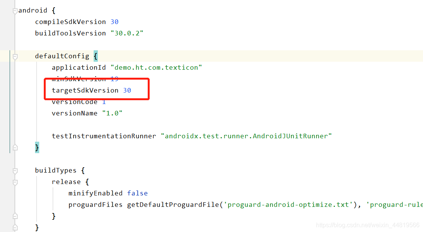Click the release keyword

66,182
